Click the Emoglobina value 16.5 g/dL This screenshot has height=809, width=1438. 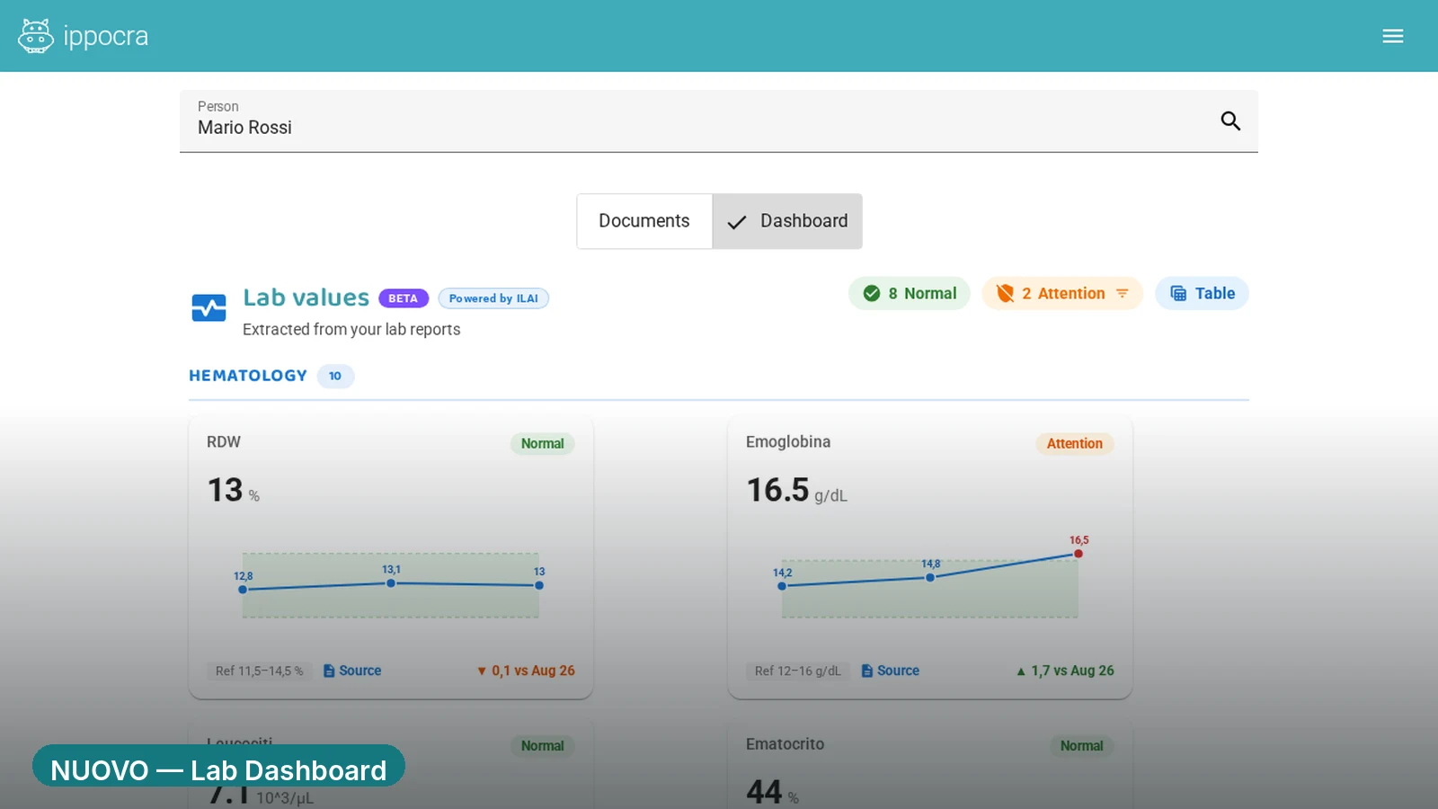click(x=797, y=490)
